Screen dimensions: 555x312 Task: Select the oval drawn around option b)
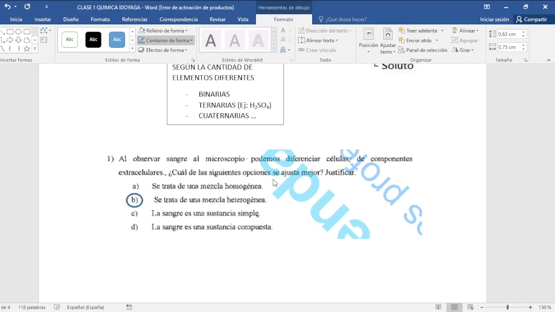click(134, 200)
